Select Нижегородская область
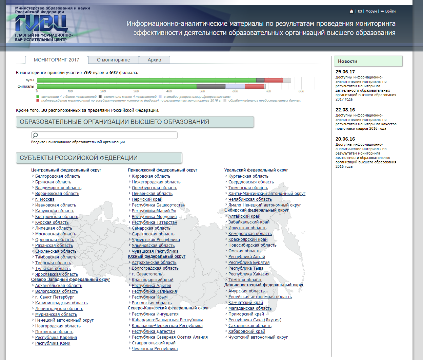The image size is (423, 360). (156, 182)
